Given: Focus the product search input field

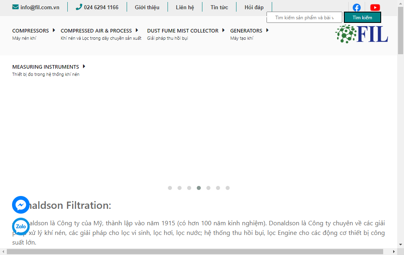Looking at the screenshot, I should (304, 18).
